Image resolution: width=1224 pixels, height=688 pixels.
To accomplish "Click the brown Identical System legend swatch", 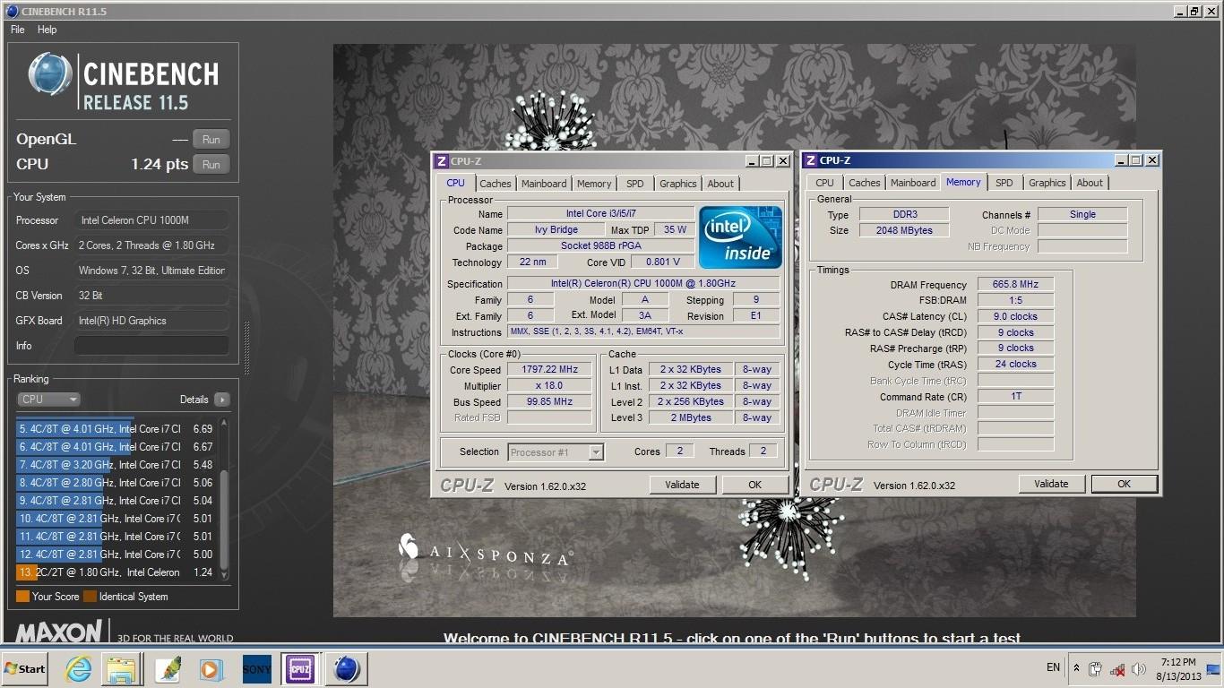I will point(90,597).
